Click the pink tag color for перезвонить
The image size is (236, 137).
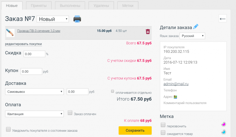tap(223, 124)
